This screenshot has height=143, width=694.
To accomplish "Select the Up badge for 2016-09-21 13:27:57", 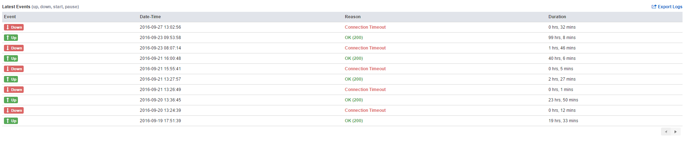I will (11, 79).
